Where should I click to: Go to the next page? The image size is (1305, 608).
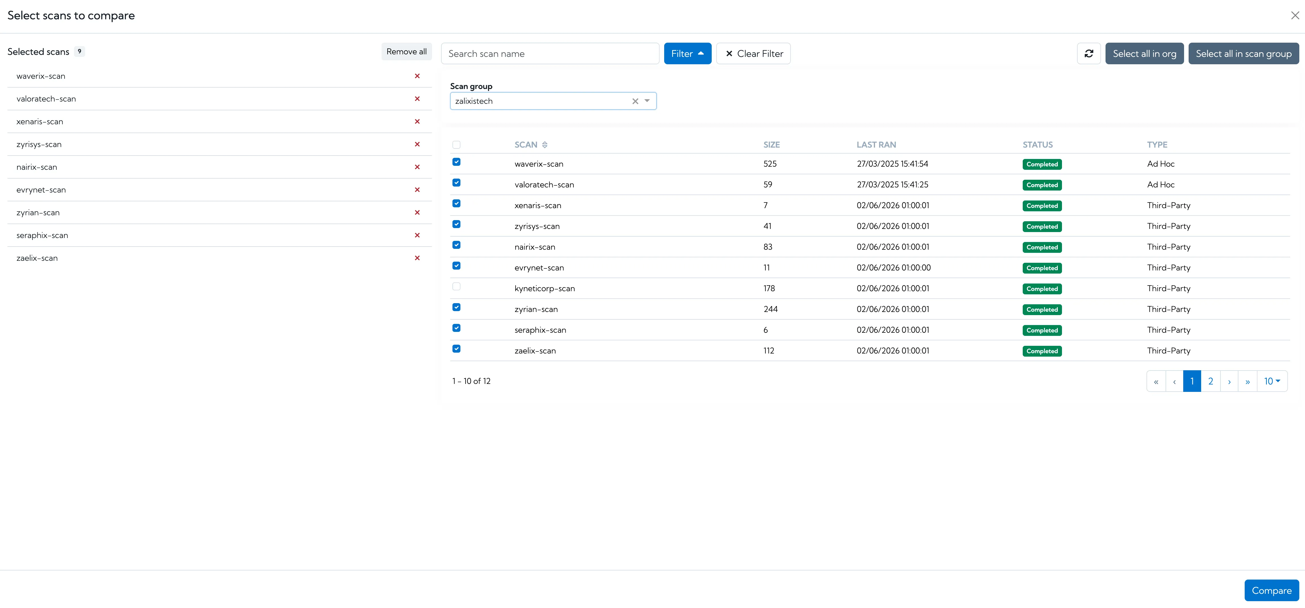pyautogui.click(x=1229, y=381)
